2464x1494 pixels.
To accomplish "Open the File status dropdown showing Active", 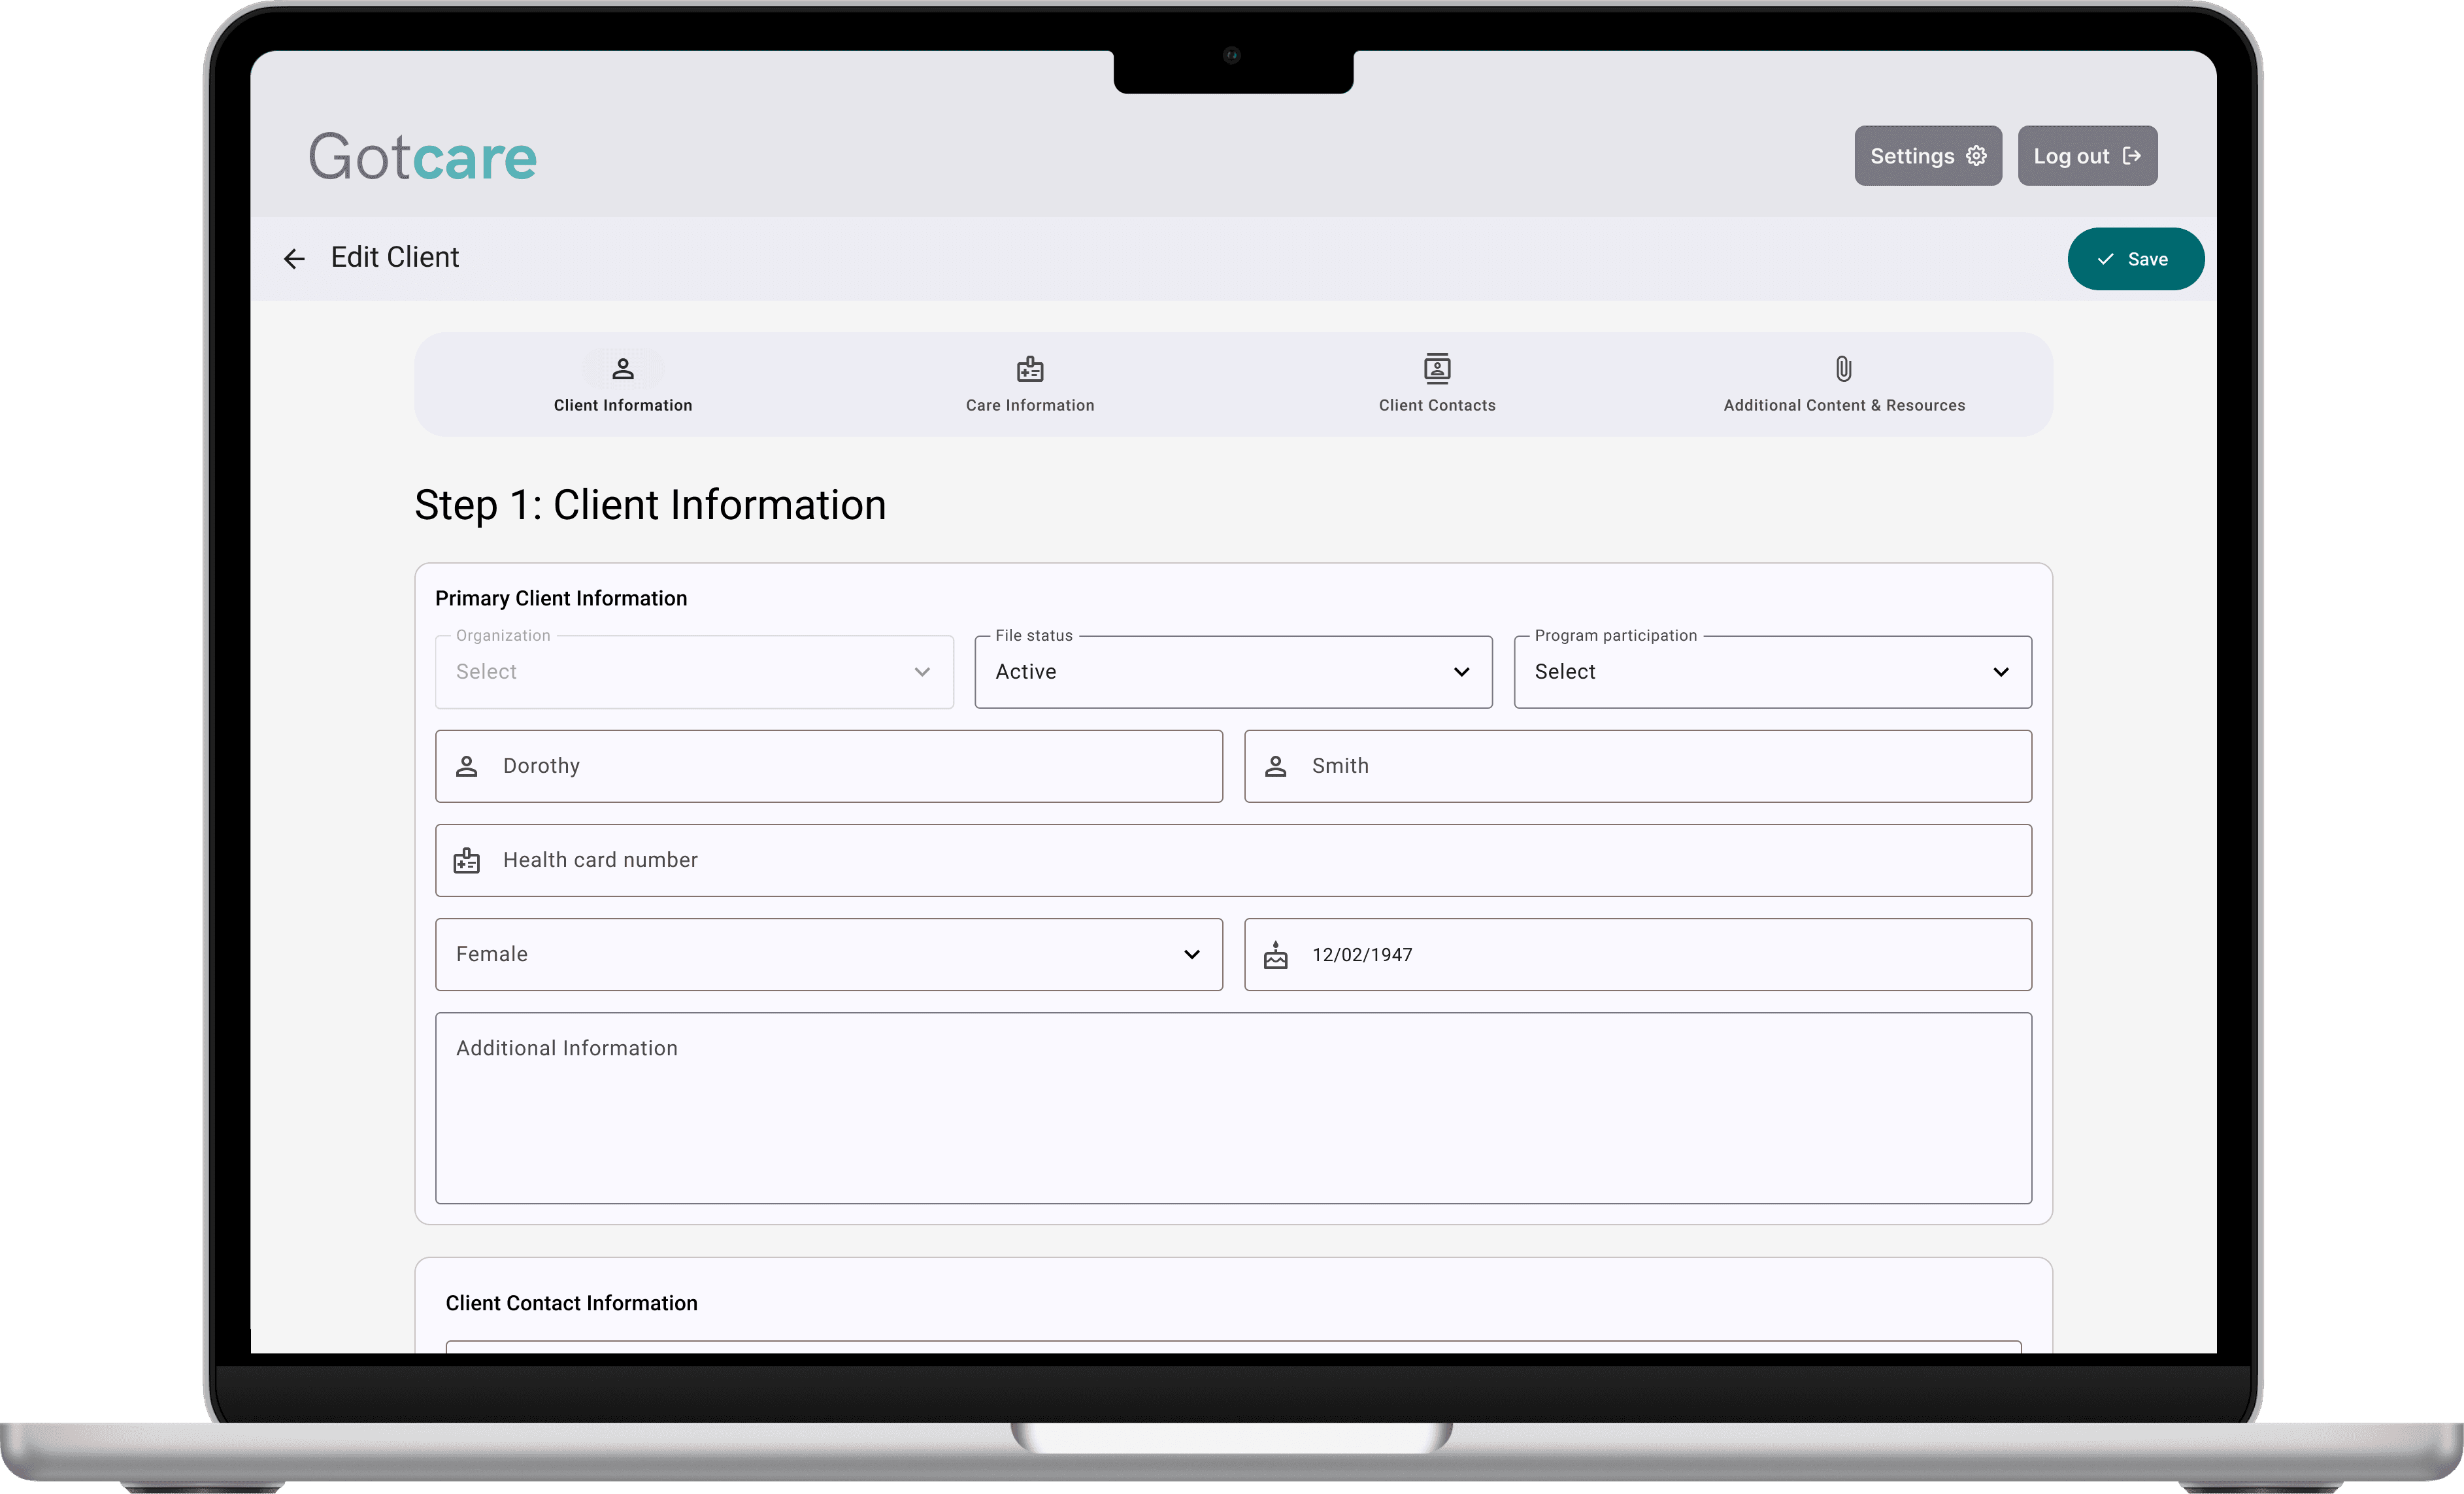I will (1234, 672).
